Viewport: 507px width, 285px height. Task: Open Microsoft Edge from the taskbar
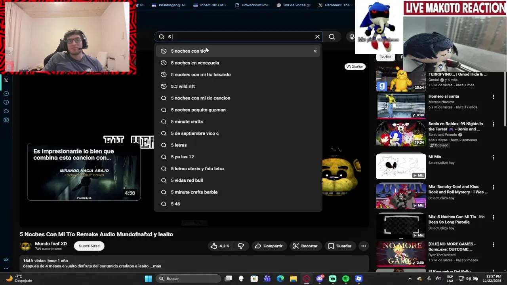click(280, 279)
